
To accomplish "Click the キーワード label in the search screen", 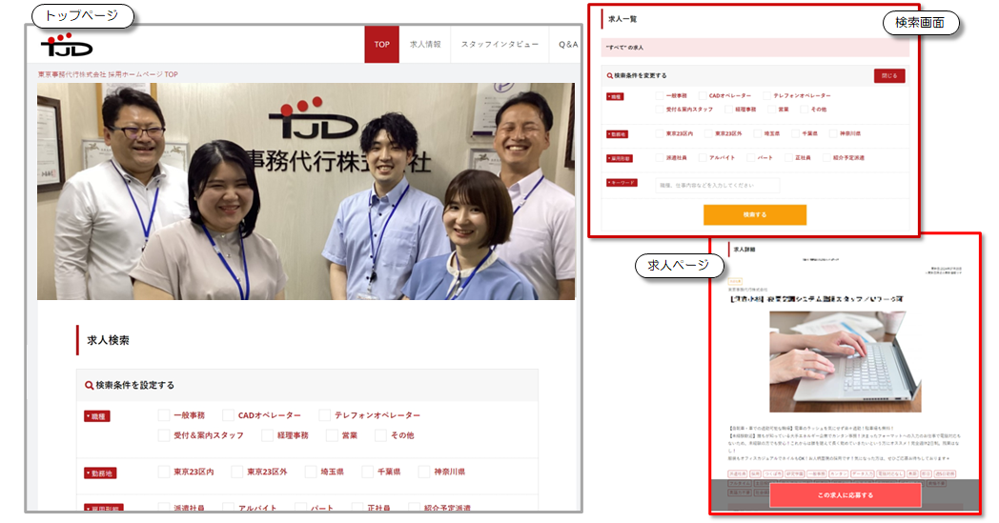I will coord(622,183).
